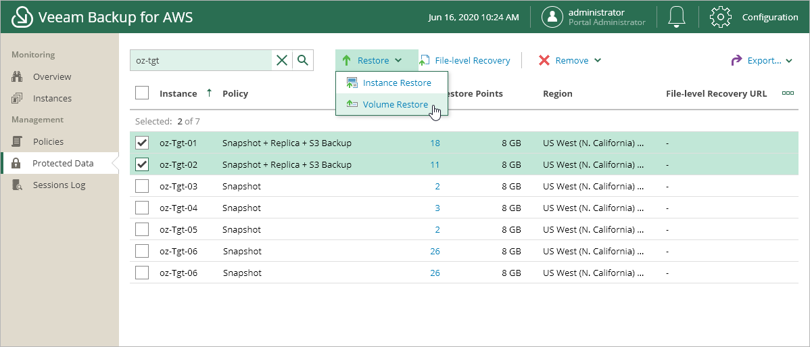Click the oz-Tgt-04 instance name
810x347 pixels.
point(178,208)
